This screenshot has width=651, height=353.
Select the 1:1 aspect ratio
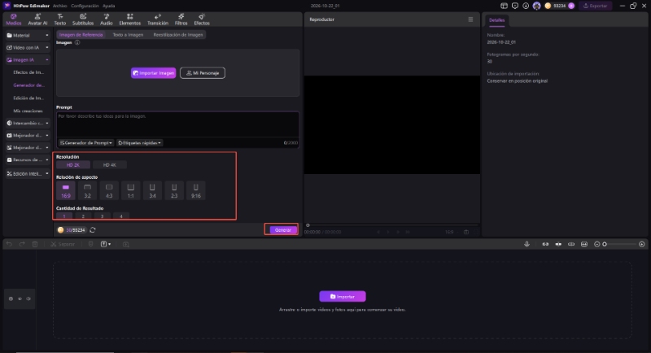(x=131, y=191)
